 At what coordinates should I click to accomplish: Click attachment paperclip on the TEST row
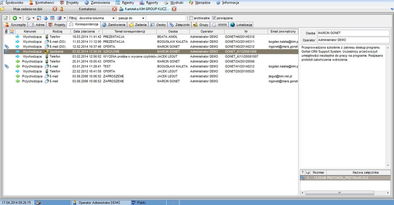pos(7,66)
